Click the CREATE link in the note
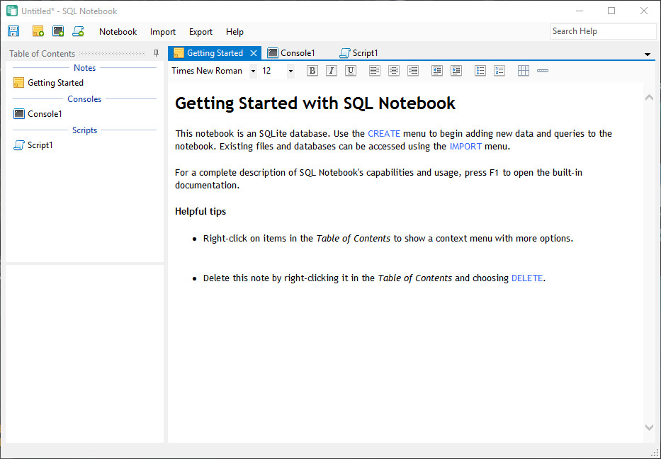The image size is (661, 459). coord(384,134)
